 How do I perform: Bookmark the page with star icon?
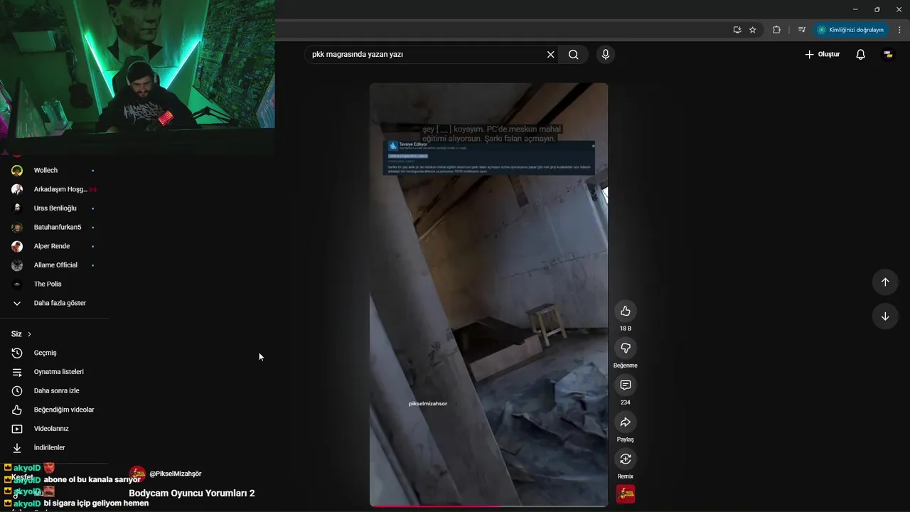(x=753, y=30)
